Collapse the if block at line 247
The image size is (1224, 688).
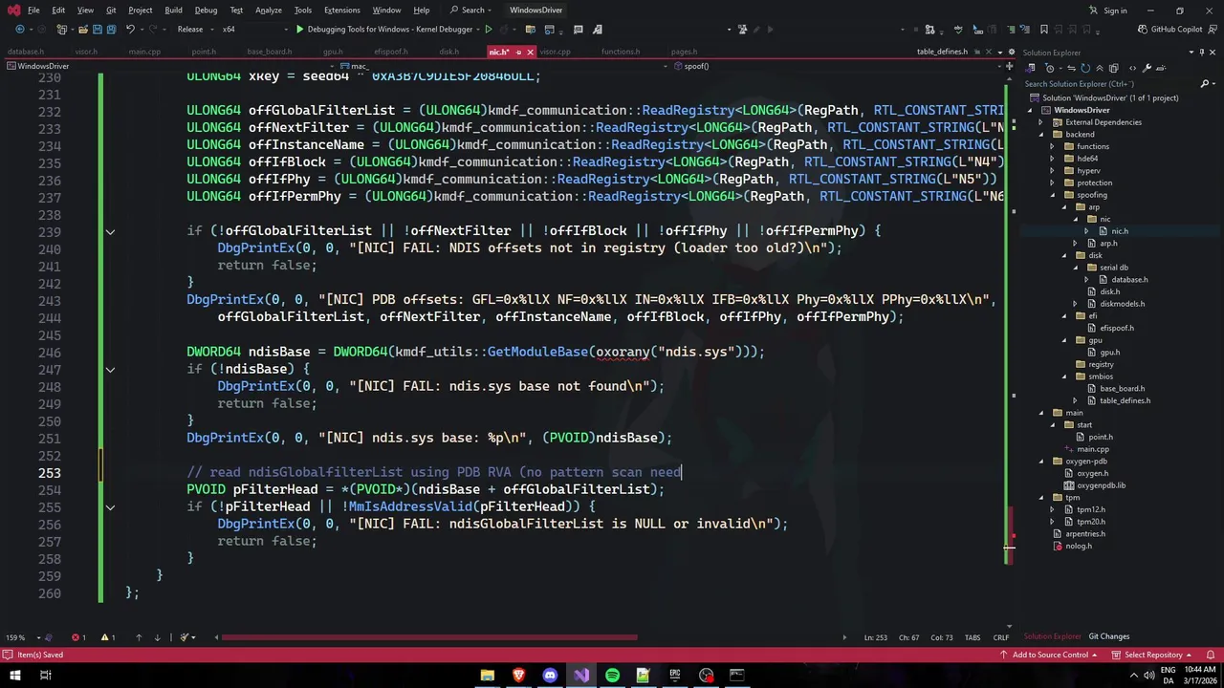pos(110,369)
